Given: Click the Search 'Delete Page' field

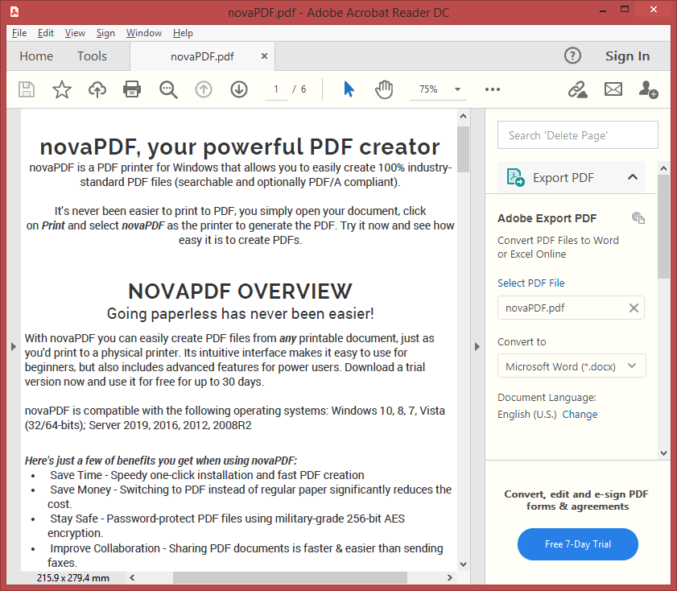Looking at the screenshot, I should pos(577,135).
